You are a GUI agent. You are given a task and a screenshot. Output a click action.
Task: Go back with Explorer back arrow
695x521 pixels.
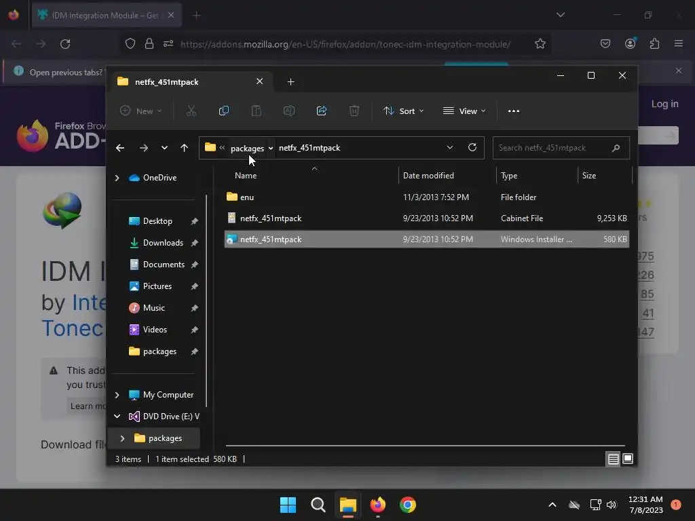click(120, 148)
